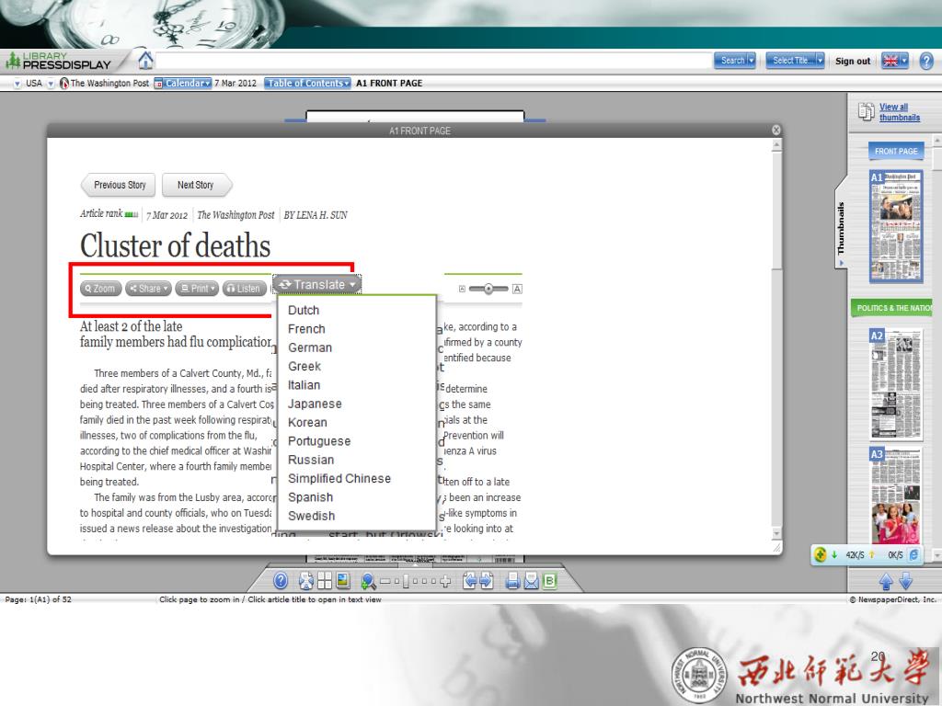Switch to four-page grid view icon

[x=325, y=581]
